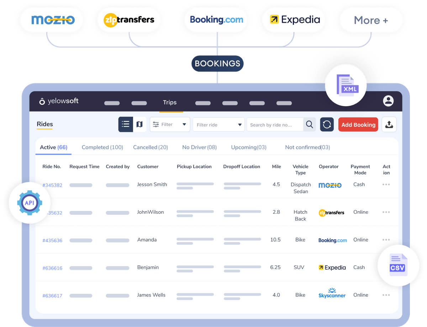Expand the Filter ride dropdown
This screenshot has width=427, height=327.
click(x=218, y=124)
